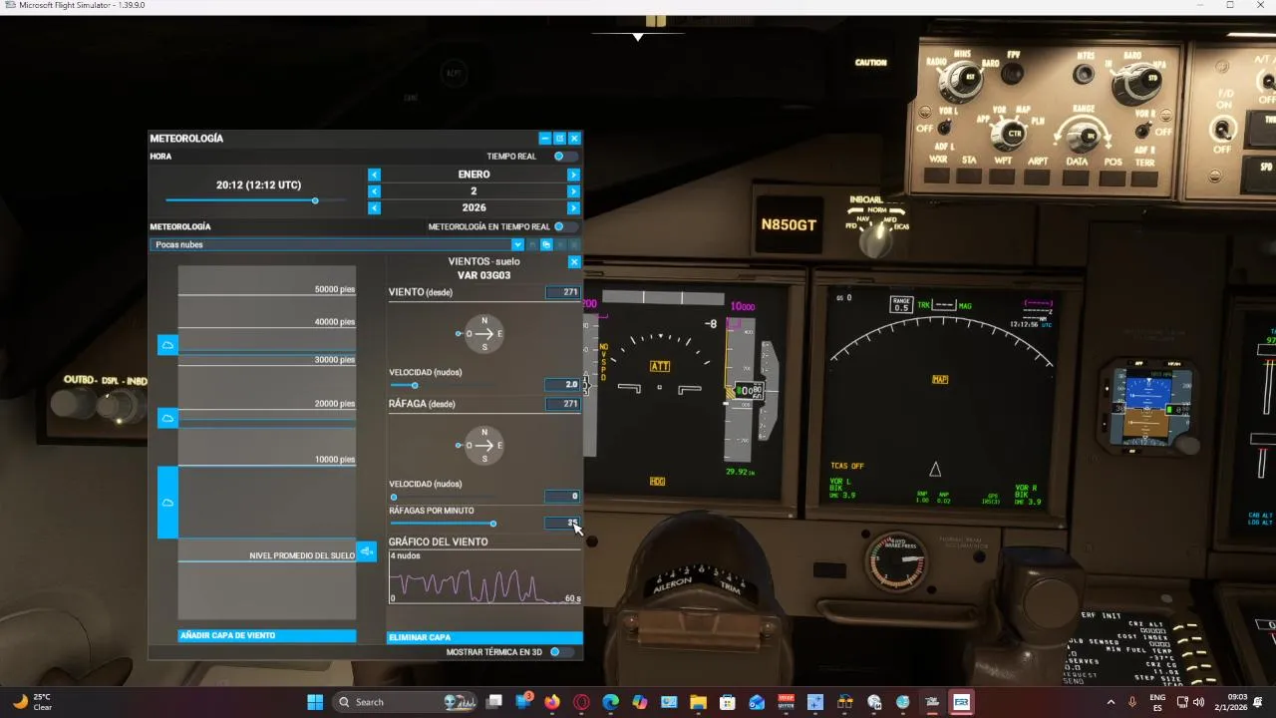Go to the next month after ENERO
The width and height of the screenshot is (1276, 718).
[x=573, y=175]
